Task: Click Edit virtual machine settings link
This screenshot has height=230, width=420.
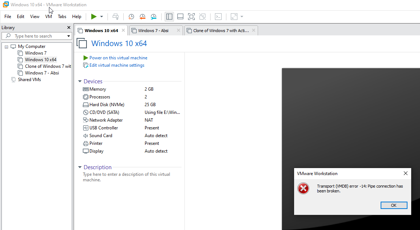Action: 117,65
